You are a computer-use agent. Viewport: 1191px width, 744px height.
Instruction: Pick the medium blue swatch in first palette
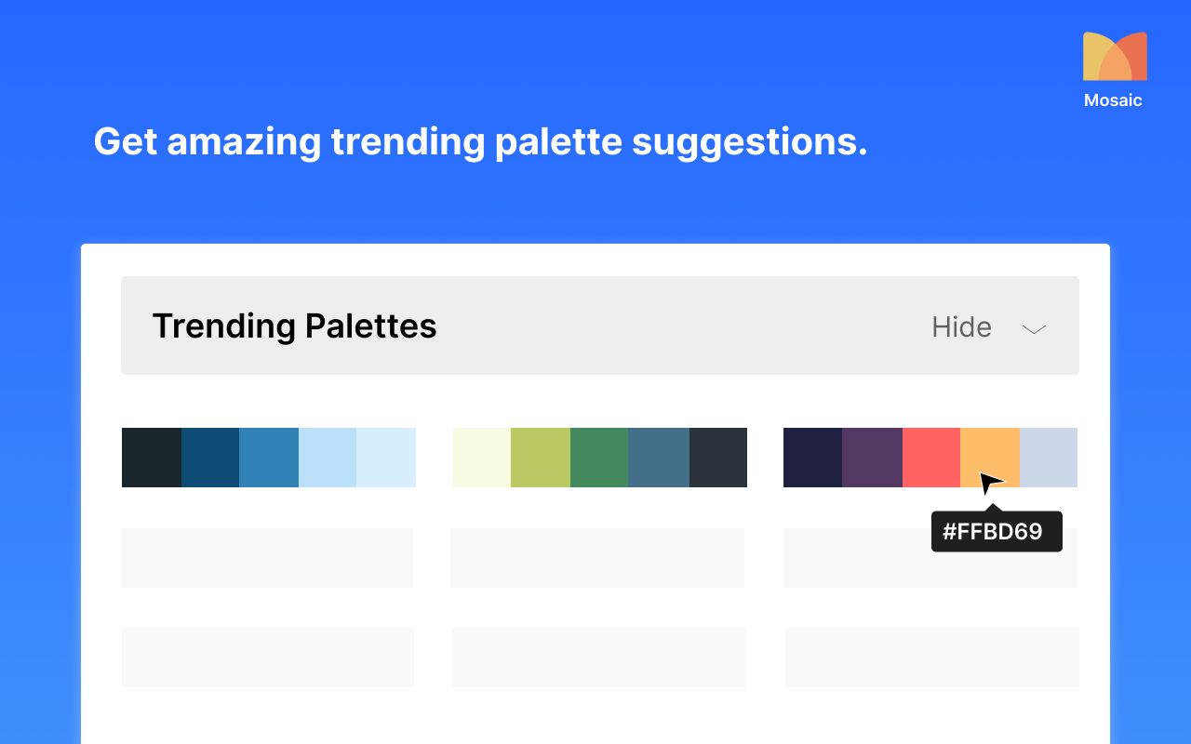pos(269,458)
